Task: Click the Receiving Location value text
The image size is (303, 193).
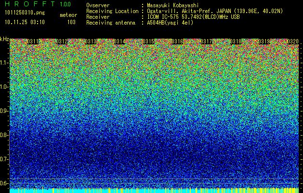Action: (x=215, y=11)
